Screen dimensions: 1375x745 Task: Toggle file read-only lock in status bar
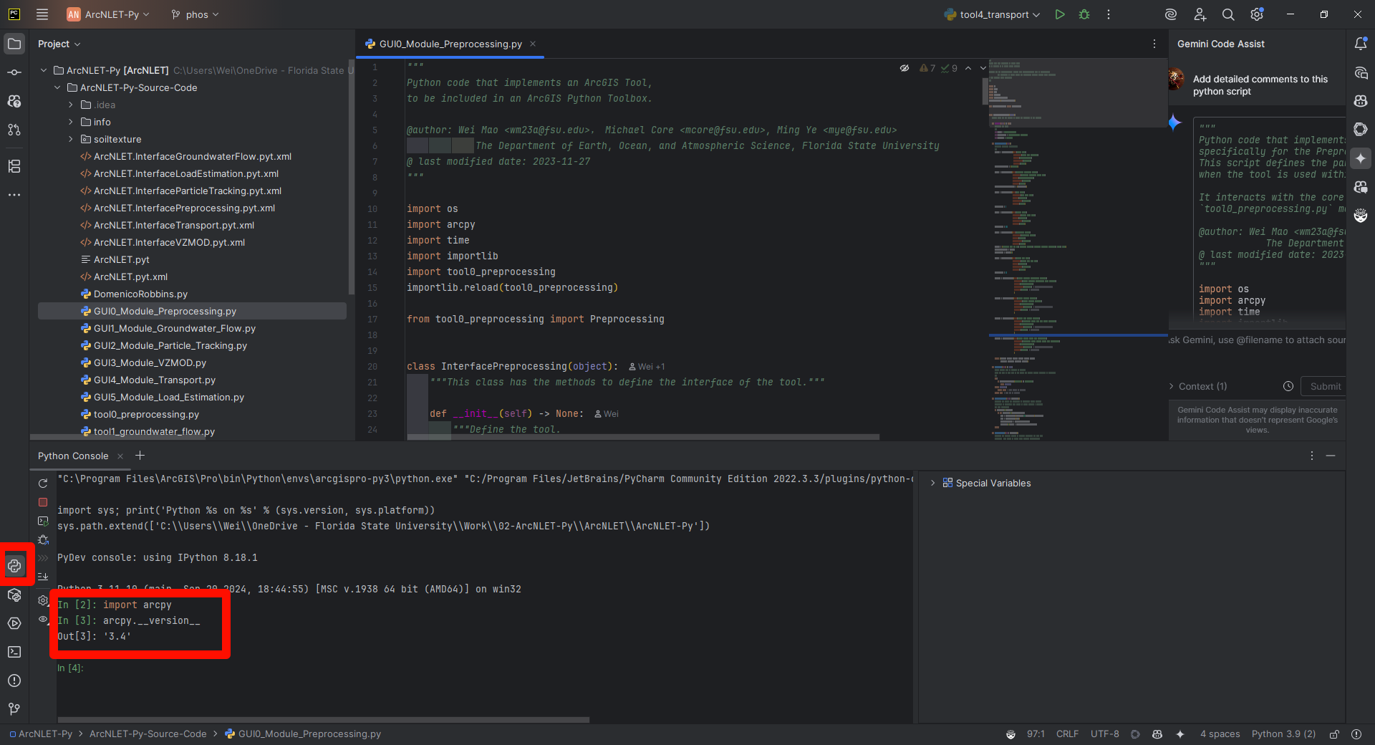tap(1334, 734)
